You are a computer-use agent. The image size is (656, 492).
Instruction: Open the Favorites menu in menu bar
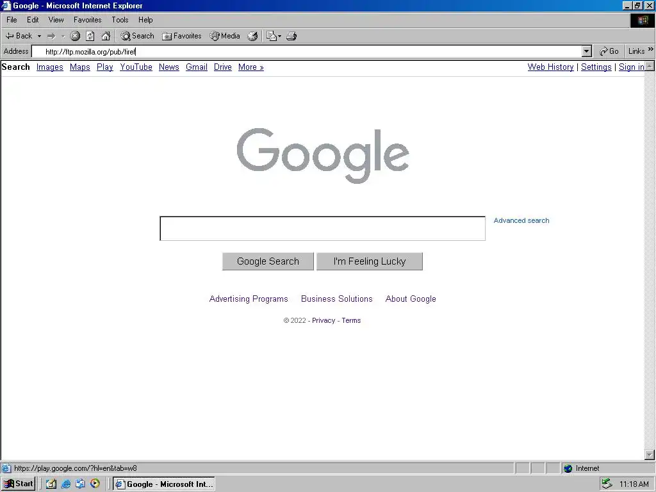click(87, 20)
